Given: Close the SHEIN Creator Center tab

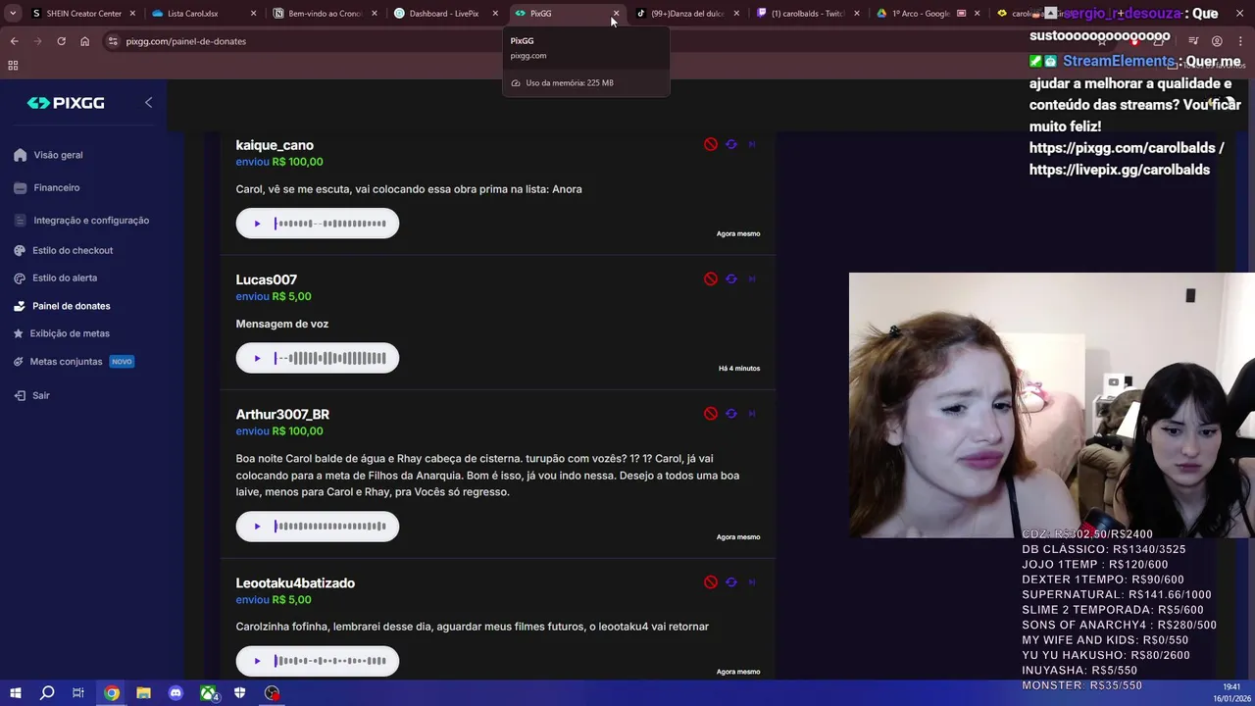Looking at the screenshot, I should point(132,14).
